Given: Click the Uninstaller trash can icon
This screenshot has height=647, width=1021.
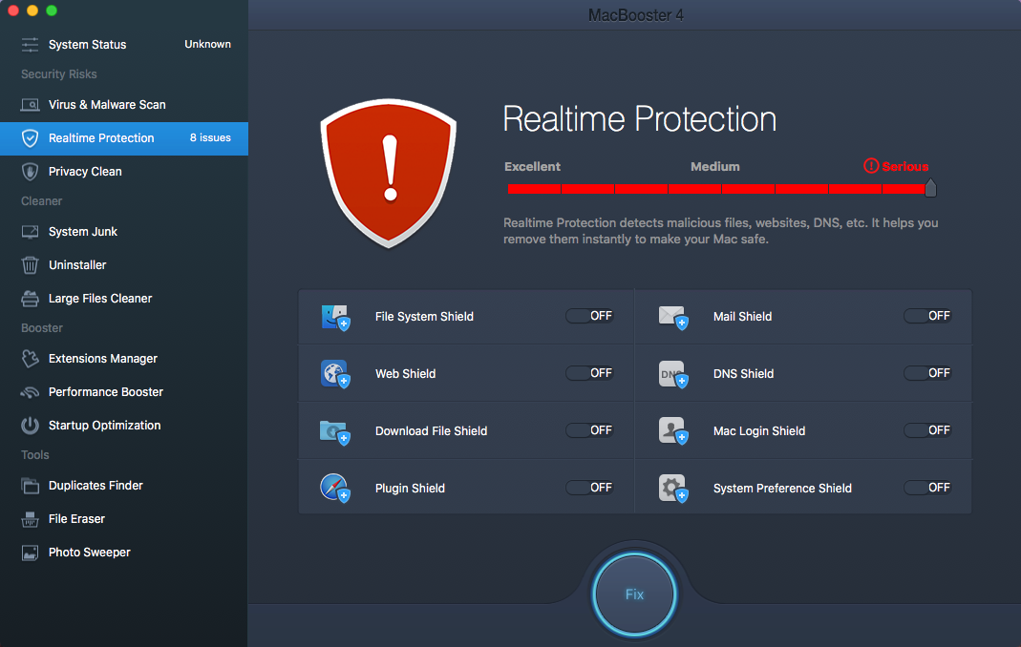Looking at the screenshot, I should coord(30,265).
